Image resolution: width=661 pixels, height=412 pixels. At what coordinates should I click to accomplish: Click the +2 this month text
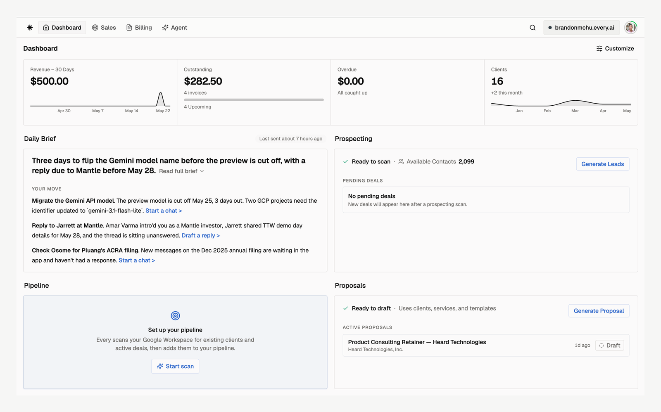(x=506, y=93)
